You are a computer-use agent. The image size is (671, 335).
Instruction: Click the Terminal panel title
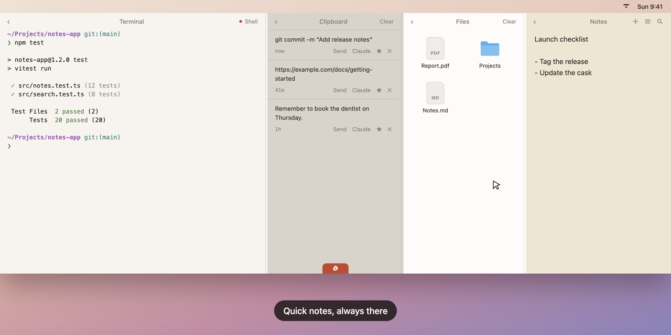pyautogui.click(x=132, y=21)
